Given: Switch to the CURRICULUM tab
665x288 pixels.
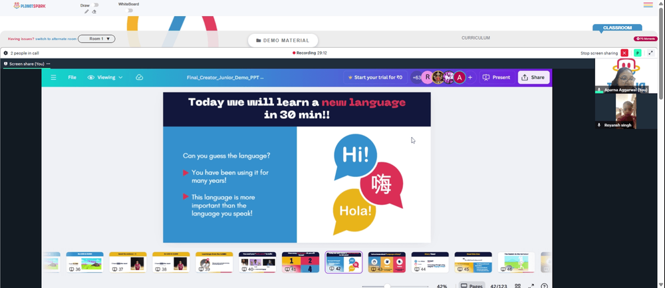Looking at the screenshot, I should point(475,38).
